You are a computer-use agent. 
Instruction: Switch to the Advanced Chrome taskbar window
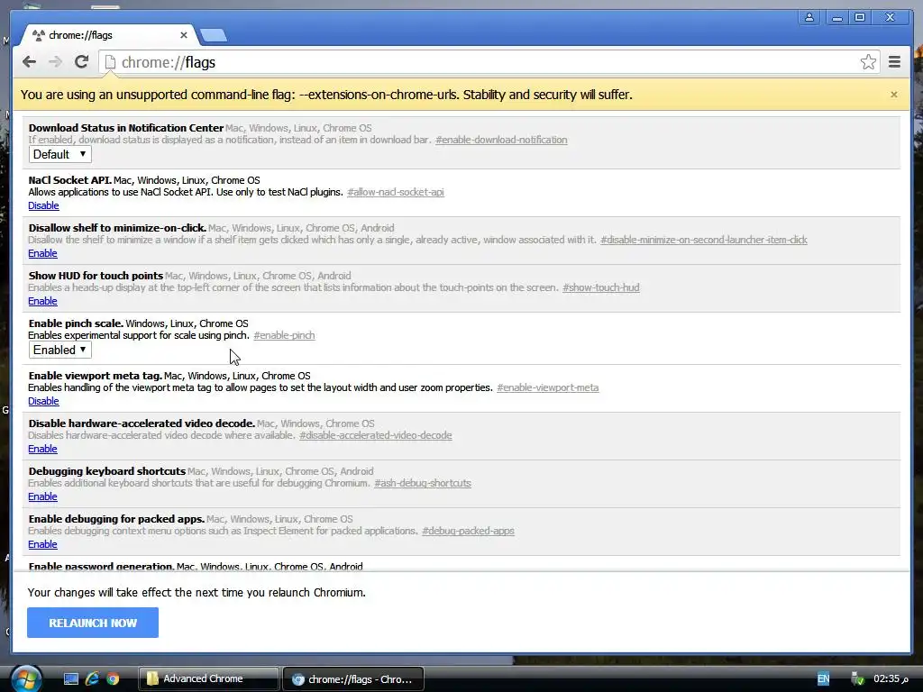coord(208,678)
